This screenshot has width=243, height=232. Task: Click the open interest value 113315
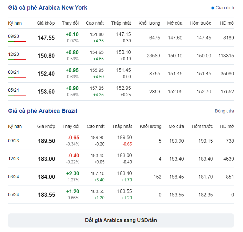click(226, 56)
